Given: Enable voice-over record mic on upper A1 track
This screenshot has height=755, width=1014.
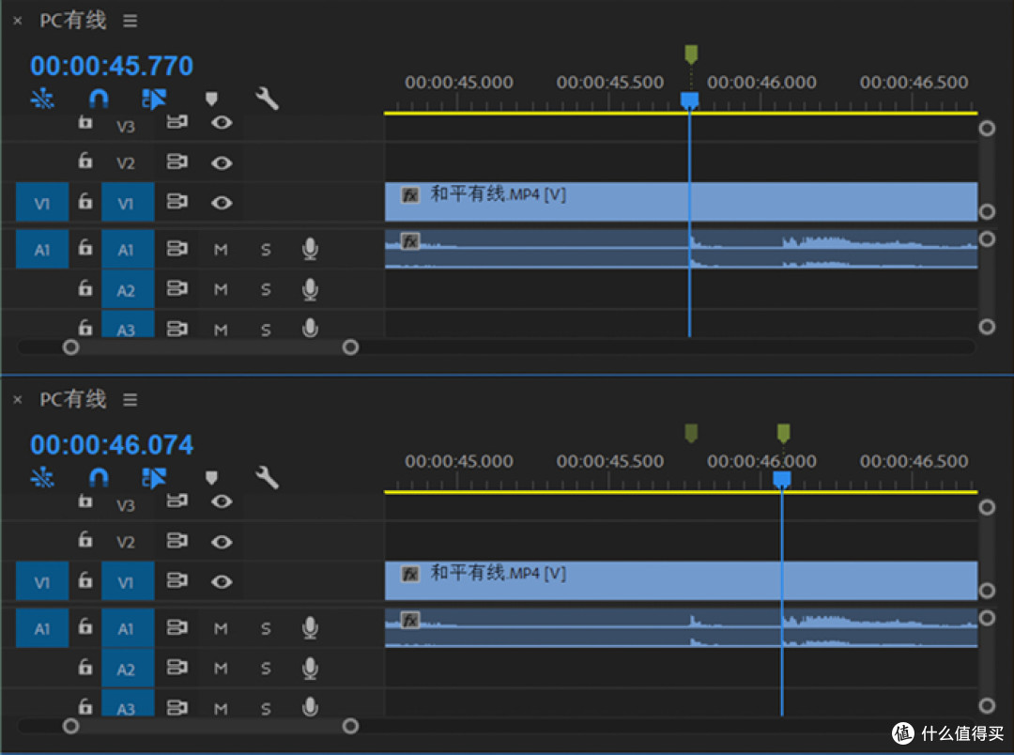Looking at the screenshot, I should click(x=311, y=249).
